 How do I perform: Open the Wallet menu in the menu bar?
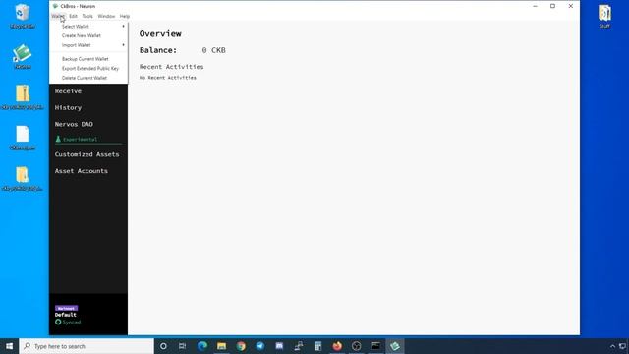58,16
